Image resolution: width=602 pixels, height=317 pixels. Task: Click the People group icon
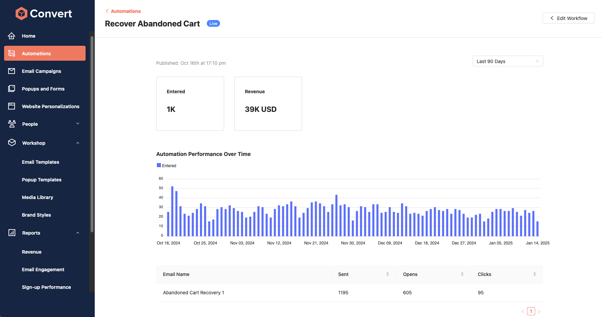click(12, 124)
